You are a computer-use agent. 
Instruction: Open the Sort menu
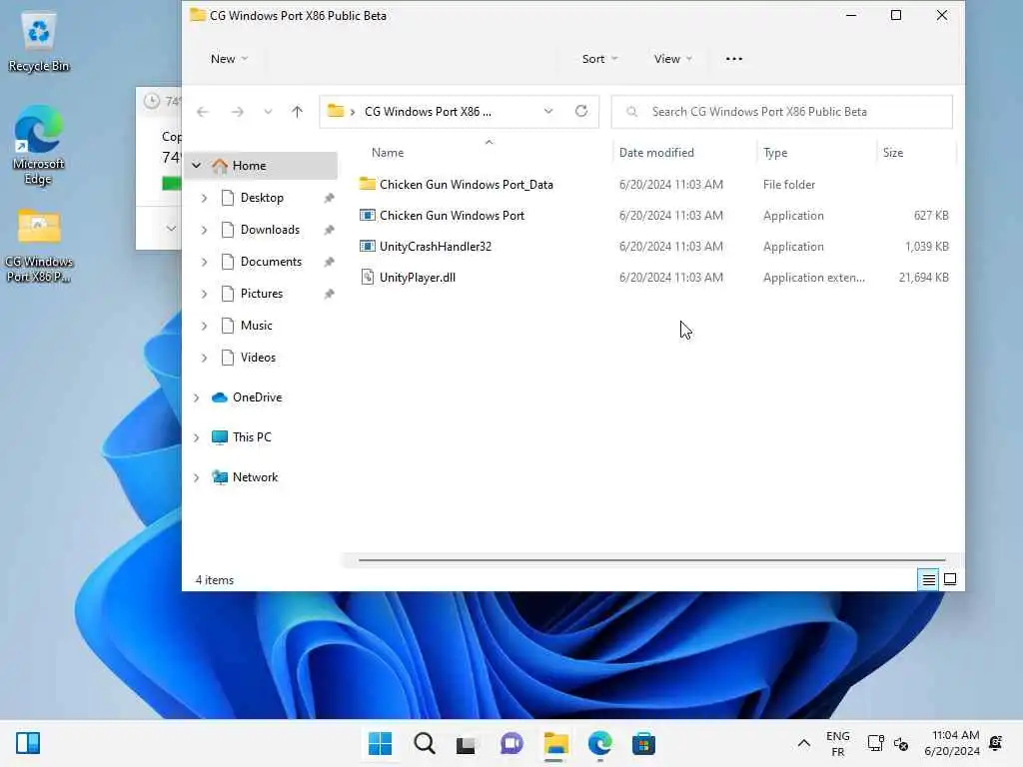click(x=599, y=59)
